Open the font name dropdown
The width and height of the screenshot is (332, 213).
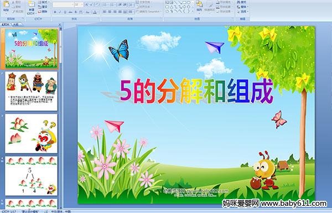coord(72,4)
